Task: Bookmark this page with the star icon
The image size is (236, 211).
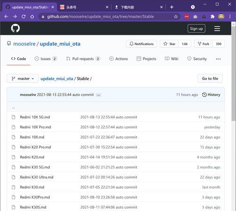Action: (176, 17)
